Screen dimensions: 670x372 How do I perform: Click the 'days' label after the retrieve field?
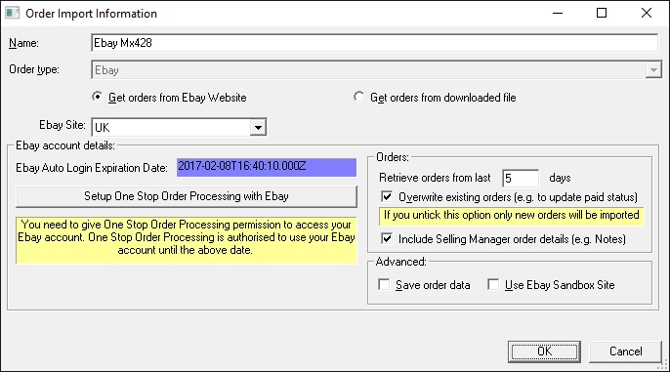pyautogui.click(x=560, y=178)
